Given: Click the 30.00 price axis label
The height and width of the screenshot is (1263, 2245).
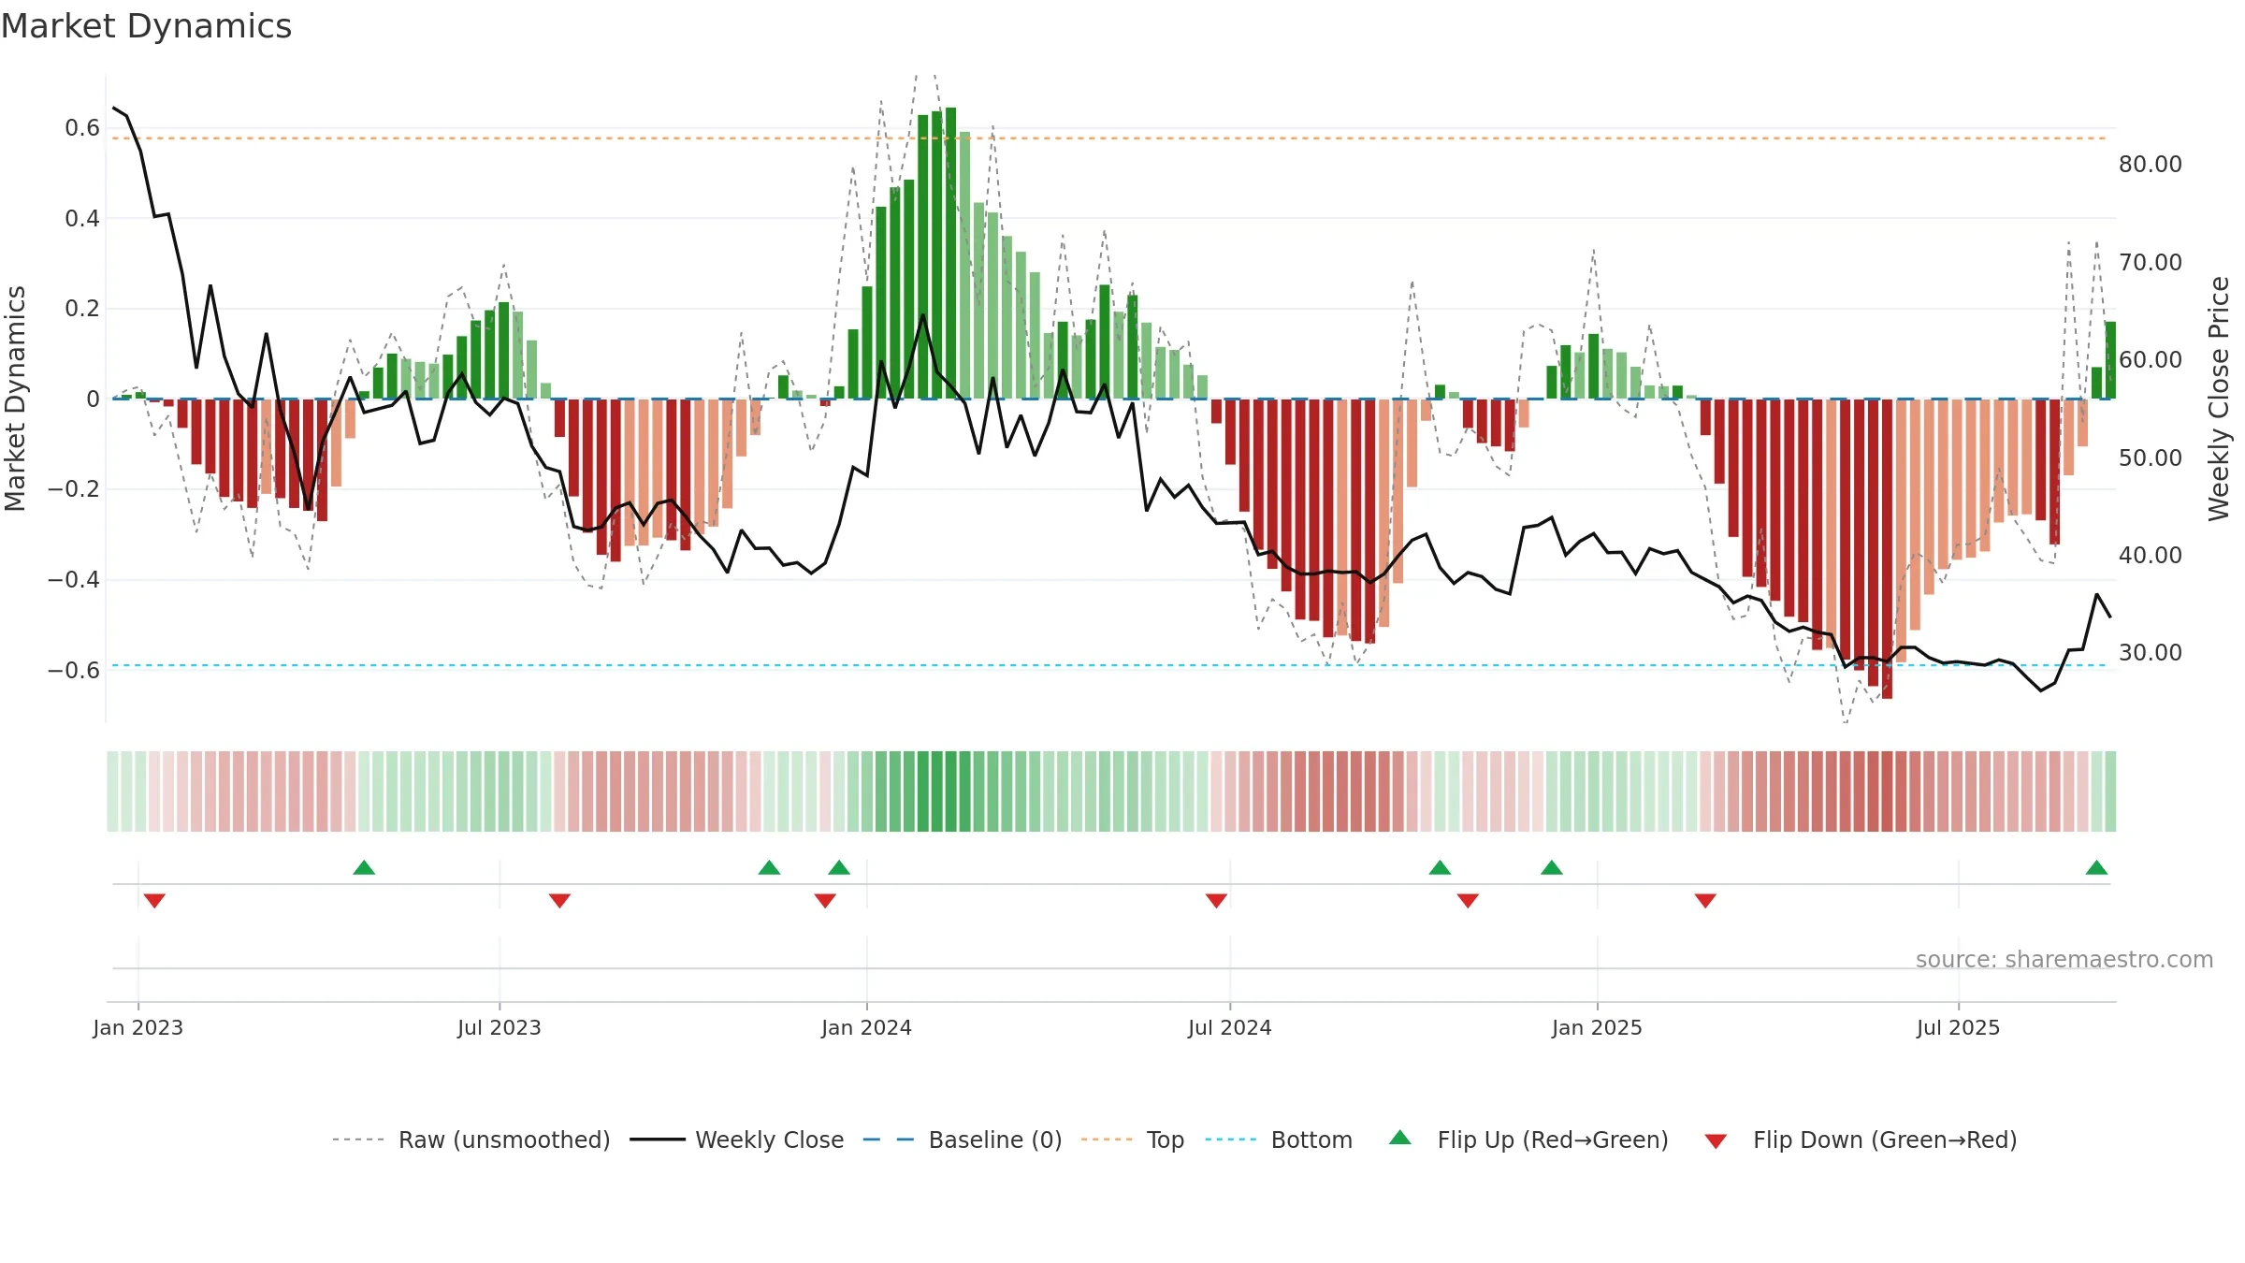Looking at the screenshot, I should (x=2151, y=653).
